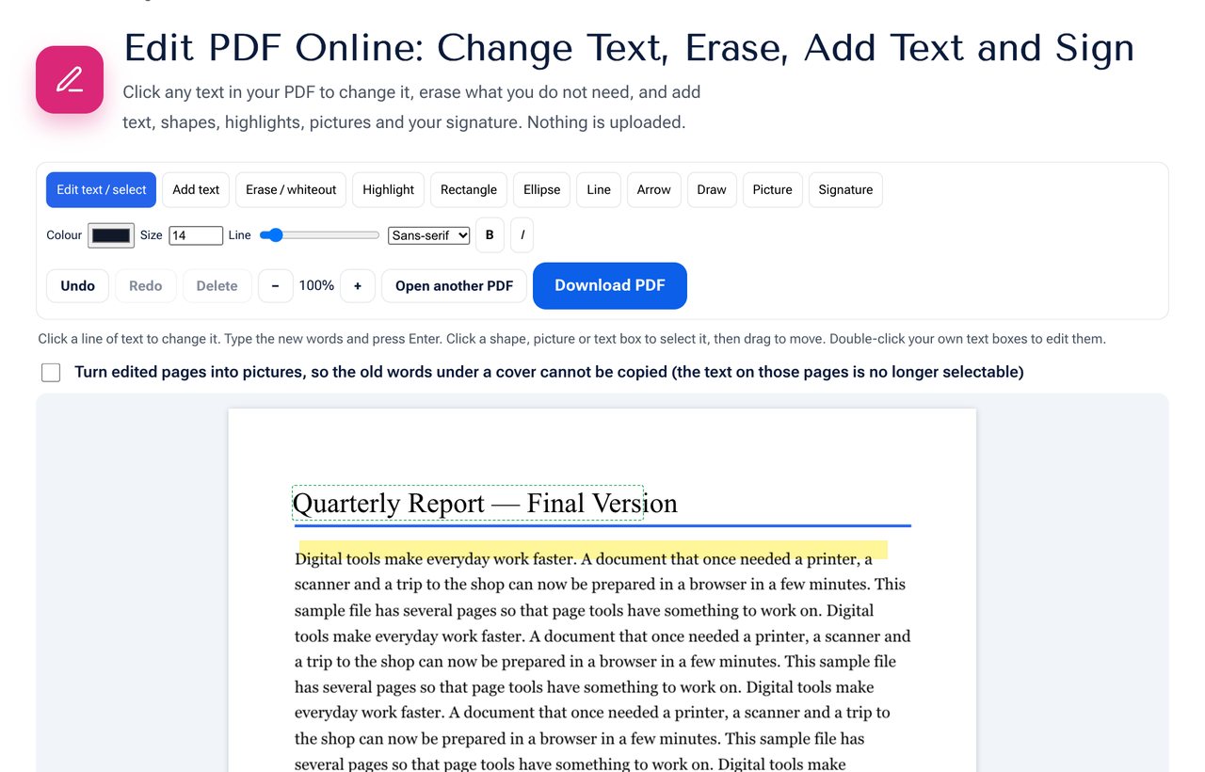Click the 100% zoom level text
This screenshot has width=1205, height=772.
pyautogui.click(x=316, y=285)
